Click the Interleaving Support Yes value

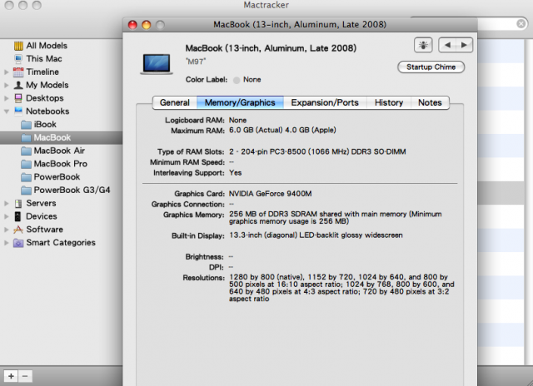coord(235,173)
